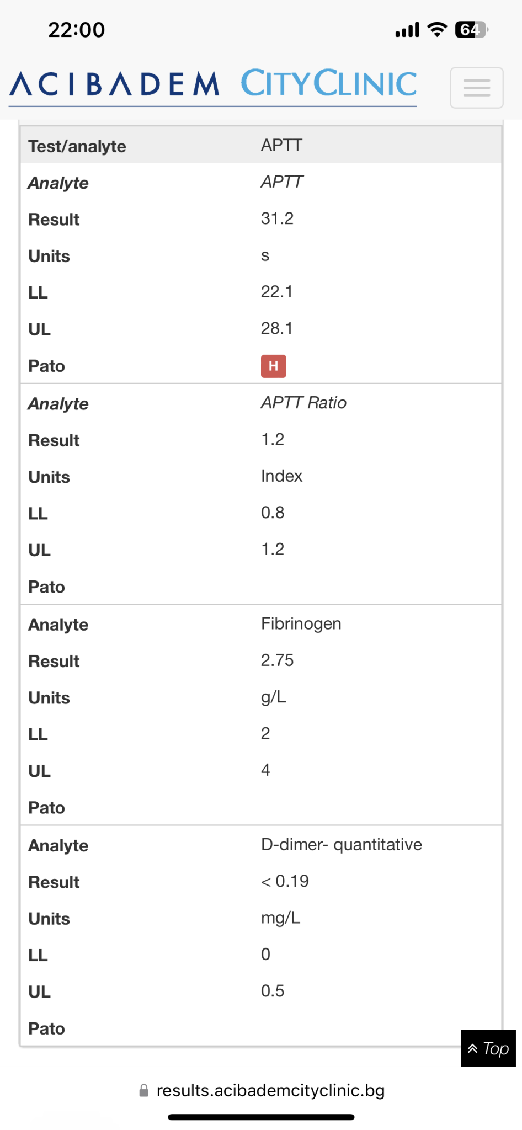Tap the lock icon beside the URL
The width and height of the screenshot is (522, 1130).
pyautogui.click(x=144, y=1091)
